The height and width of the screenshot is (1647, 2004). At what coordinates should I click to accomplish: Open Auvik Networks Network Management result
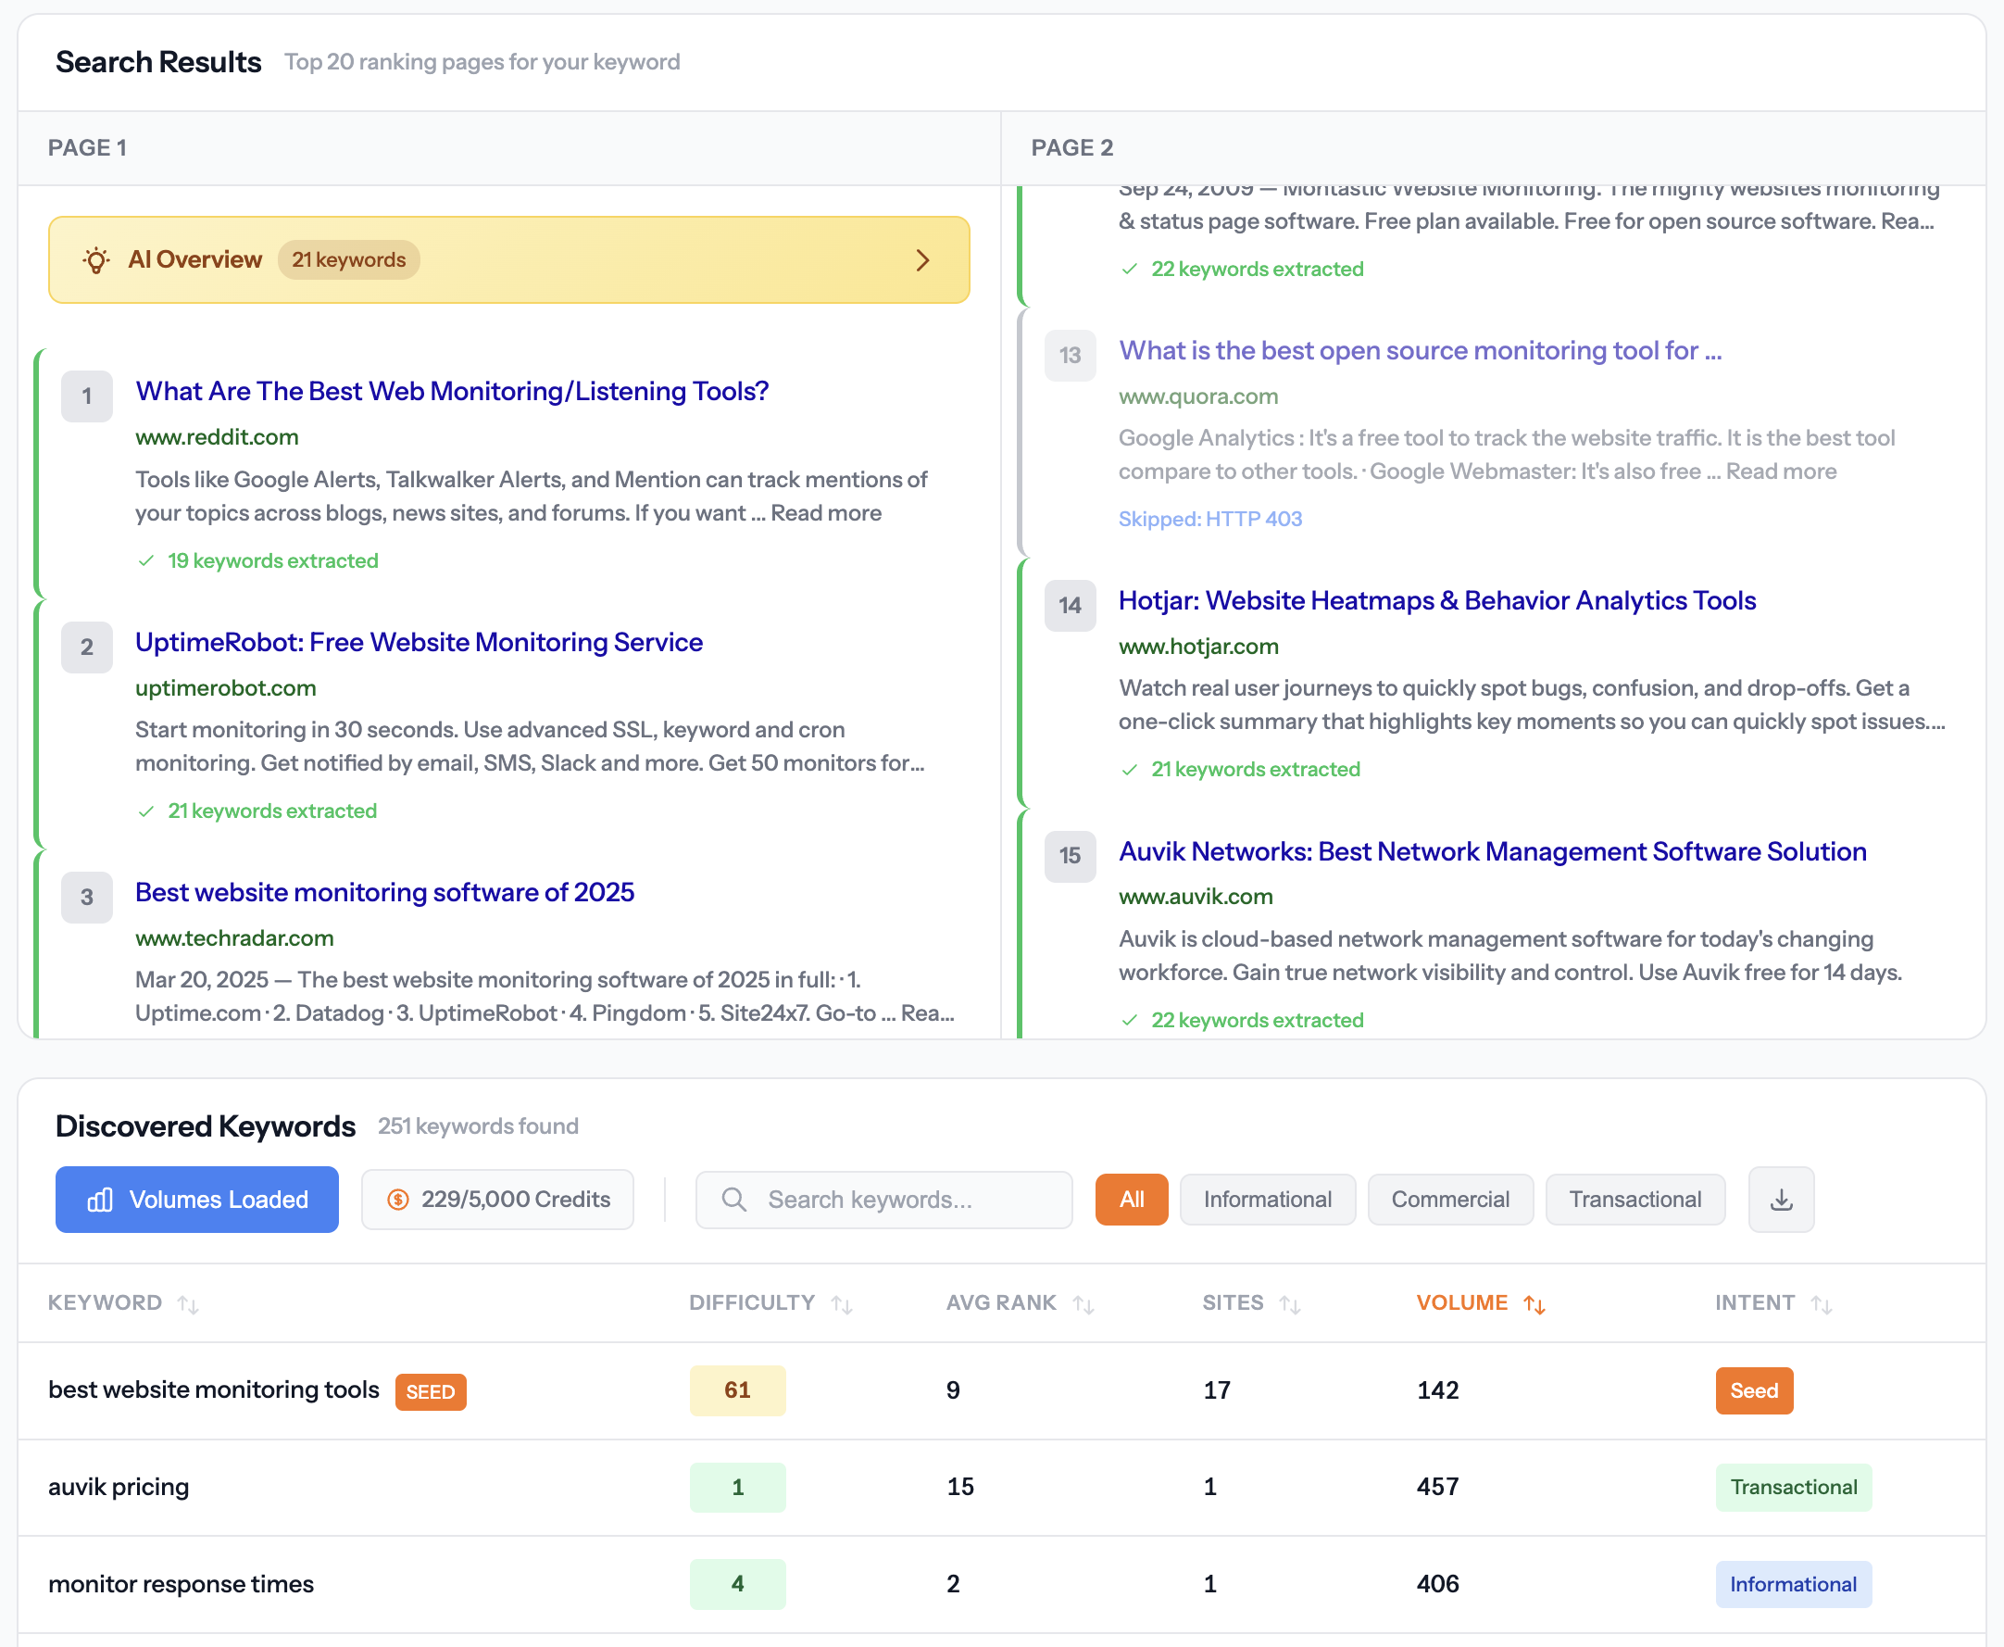[1493, 851]
